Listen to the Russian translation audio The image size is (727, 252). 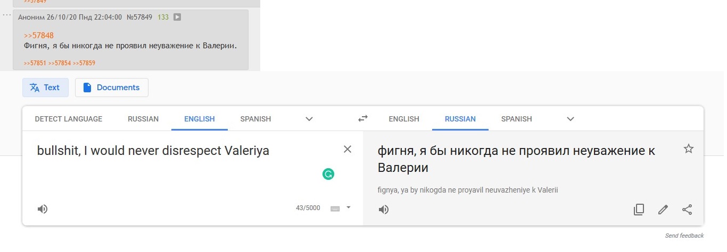[384, 210]
